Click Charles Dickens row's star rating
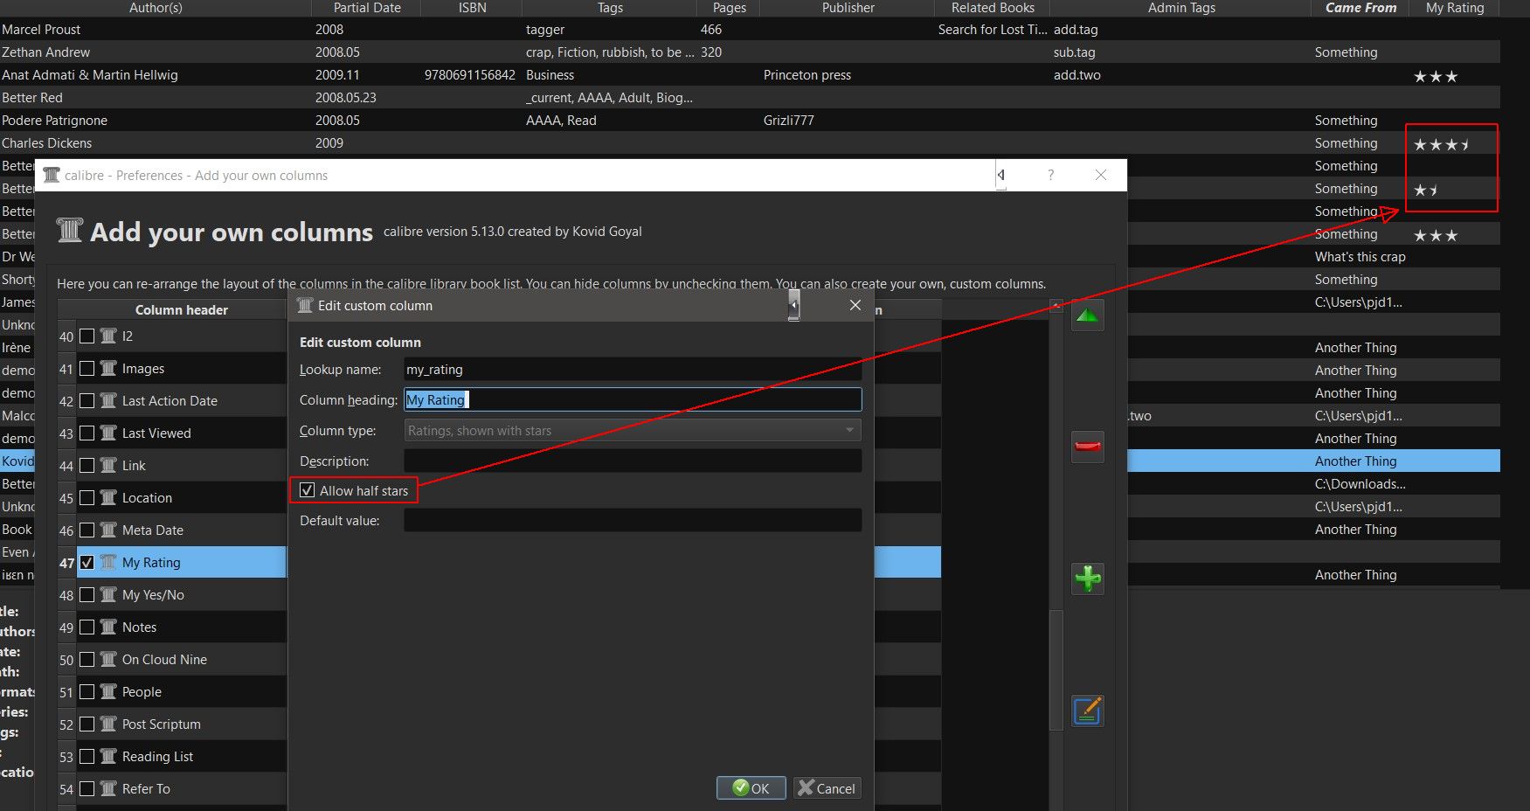The width and height of the screenshot is (1530, 811). (1442, 143)
